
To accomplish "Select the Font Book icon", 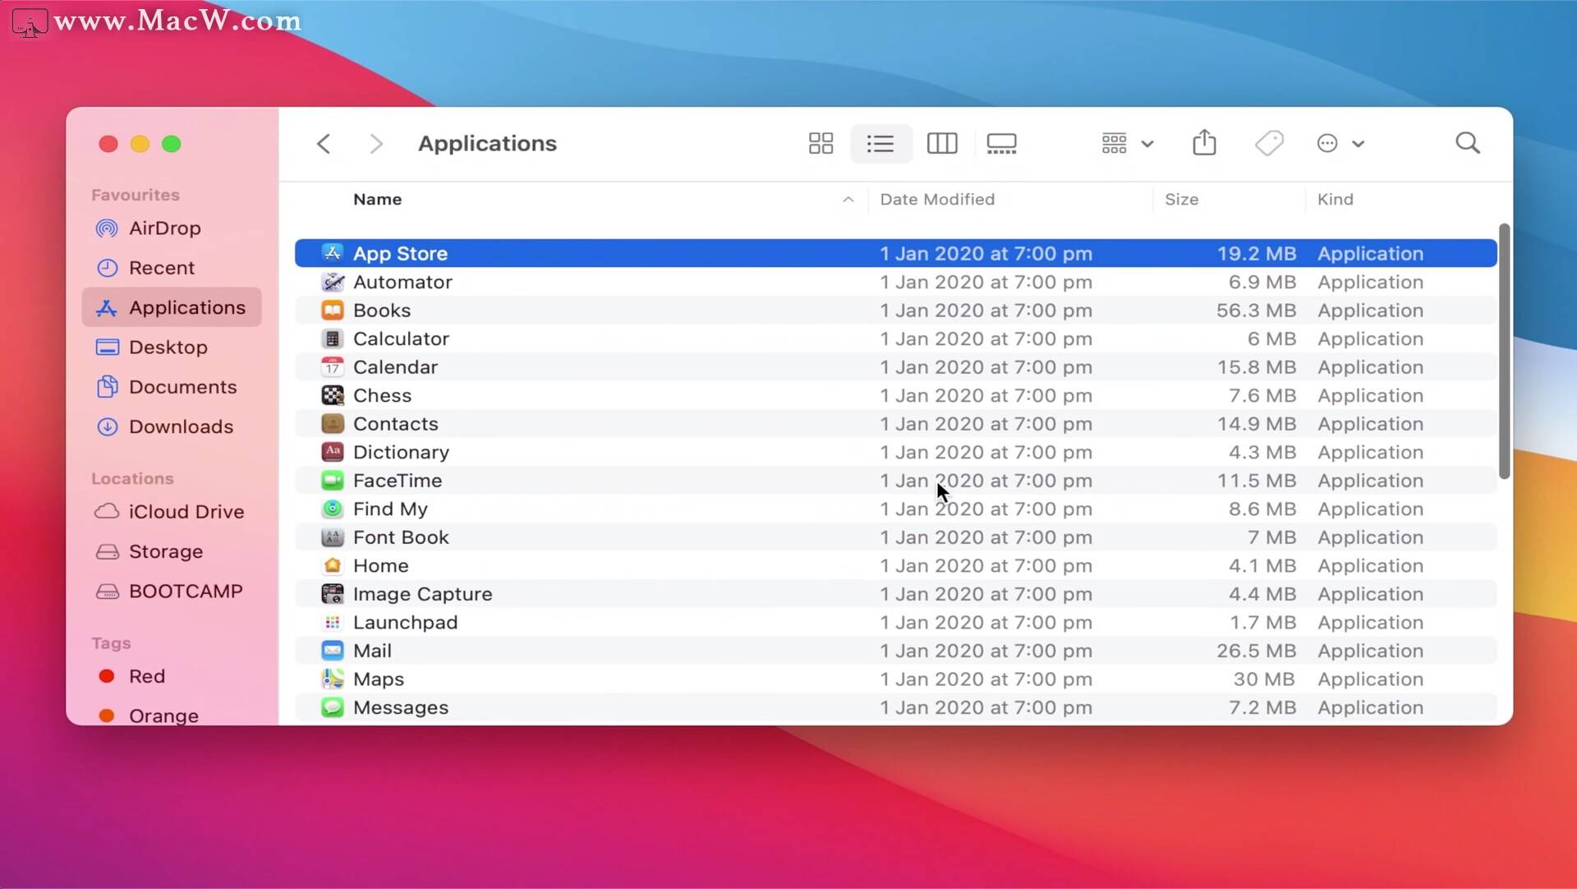I will 333,537.
